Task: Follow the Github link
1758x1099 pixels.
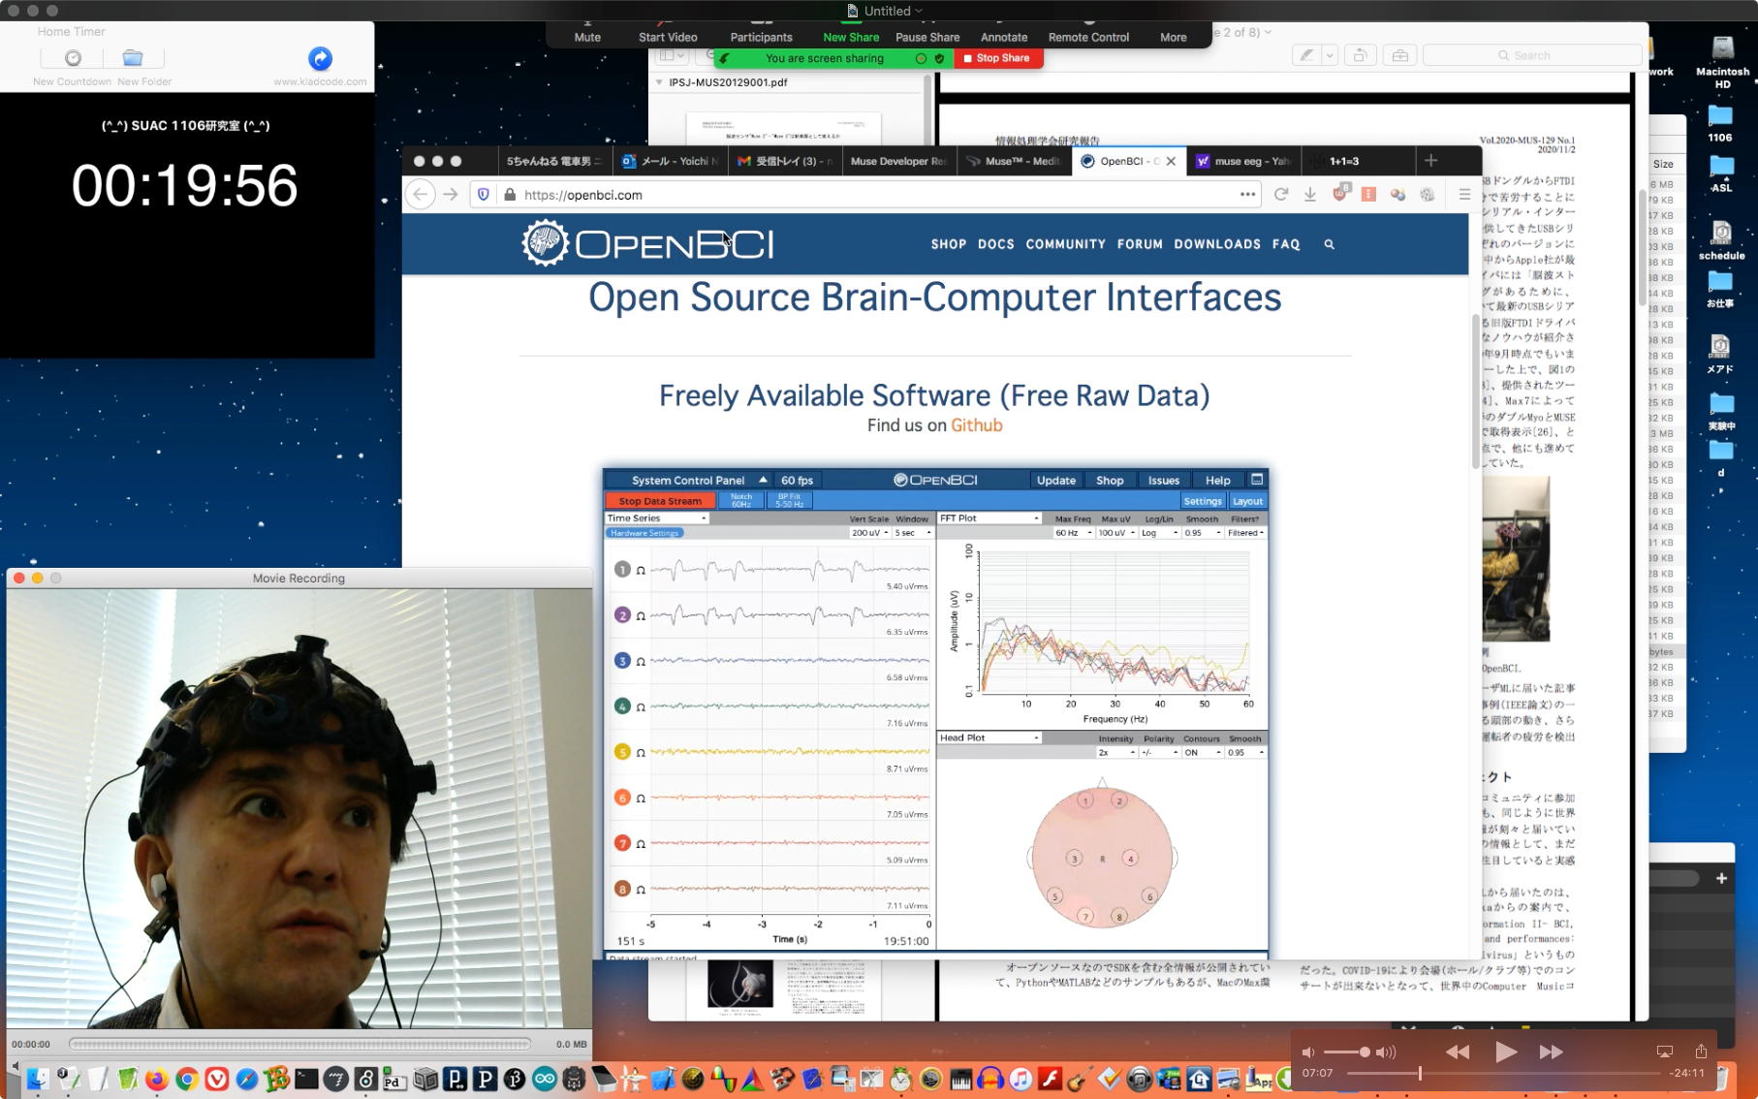Action: tap(976, 425)
